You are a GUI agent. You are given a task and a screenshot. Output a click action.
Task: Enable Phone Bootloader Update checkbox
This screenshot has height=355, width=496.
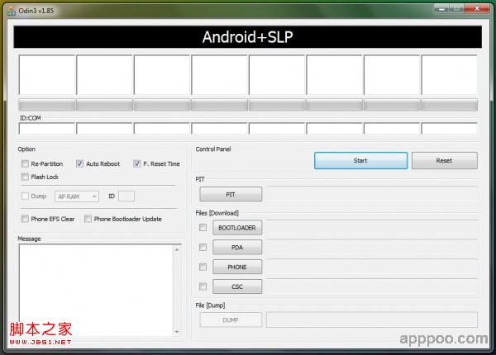[88, 219]
